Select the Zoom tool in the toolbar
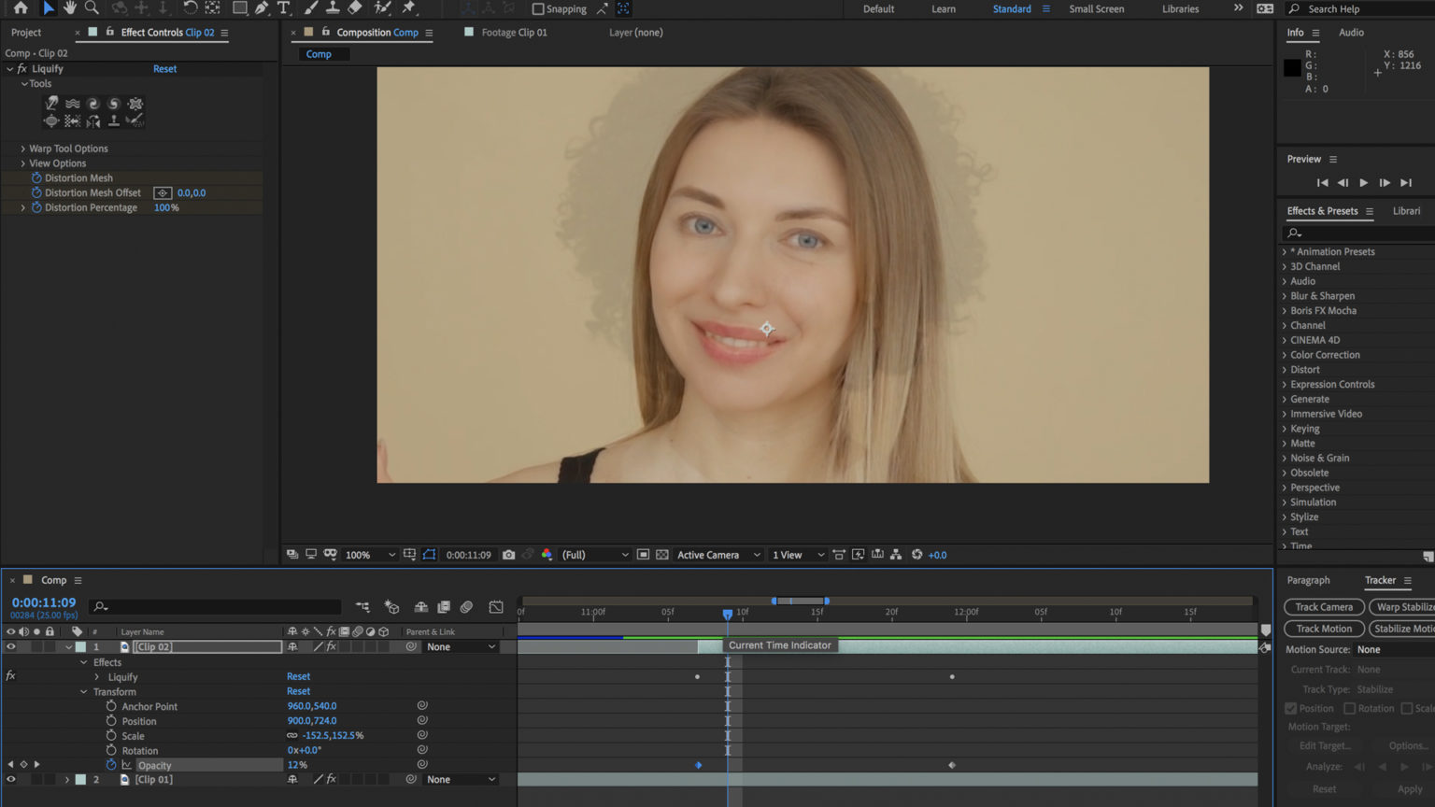1435x807 pixels. tap(91, 8)
